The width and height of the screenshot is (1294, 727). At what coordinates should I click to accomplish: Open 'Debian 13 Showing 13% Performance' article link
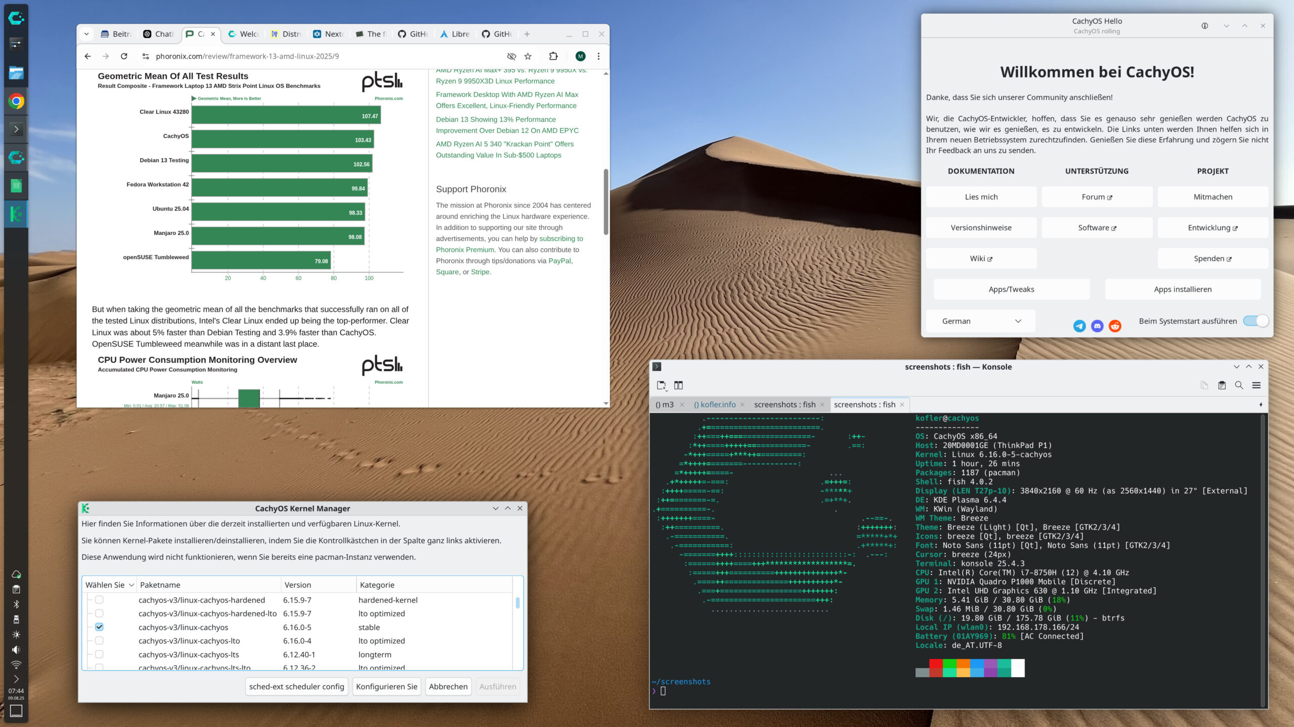coord(507,125)
